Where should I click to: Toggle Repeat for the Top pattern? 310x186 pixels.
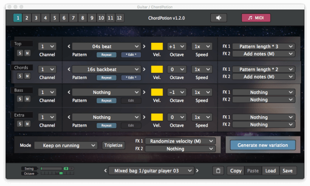coord(106,55)
